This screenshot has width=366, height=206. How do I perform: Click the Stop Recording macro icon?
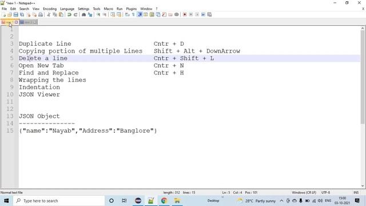tap(190, 14)
